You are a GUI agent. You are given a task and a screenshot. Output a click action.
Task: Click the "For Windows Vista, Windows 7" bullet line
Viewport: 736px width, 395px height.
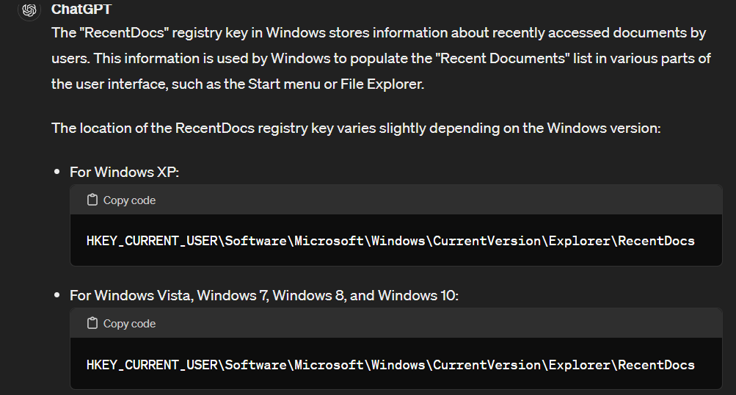263,295
